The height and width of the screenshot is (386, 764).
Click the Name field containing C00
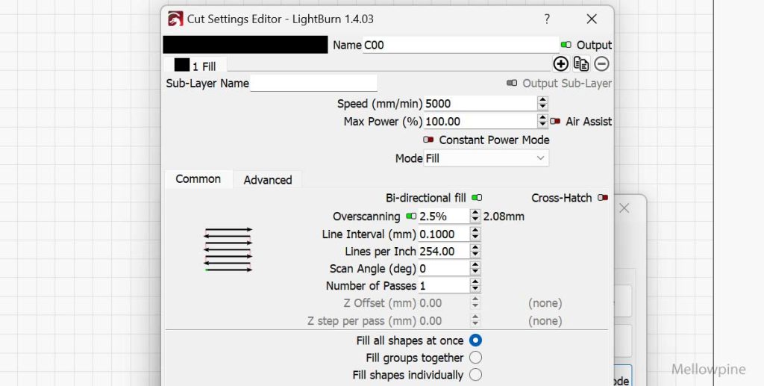coord(461,45)
